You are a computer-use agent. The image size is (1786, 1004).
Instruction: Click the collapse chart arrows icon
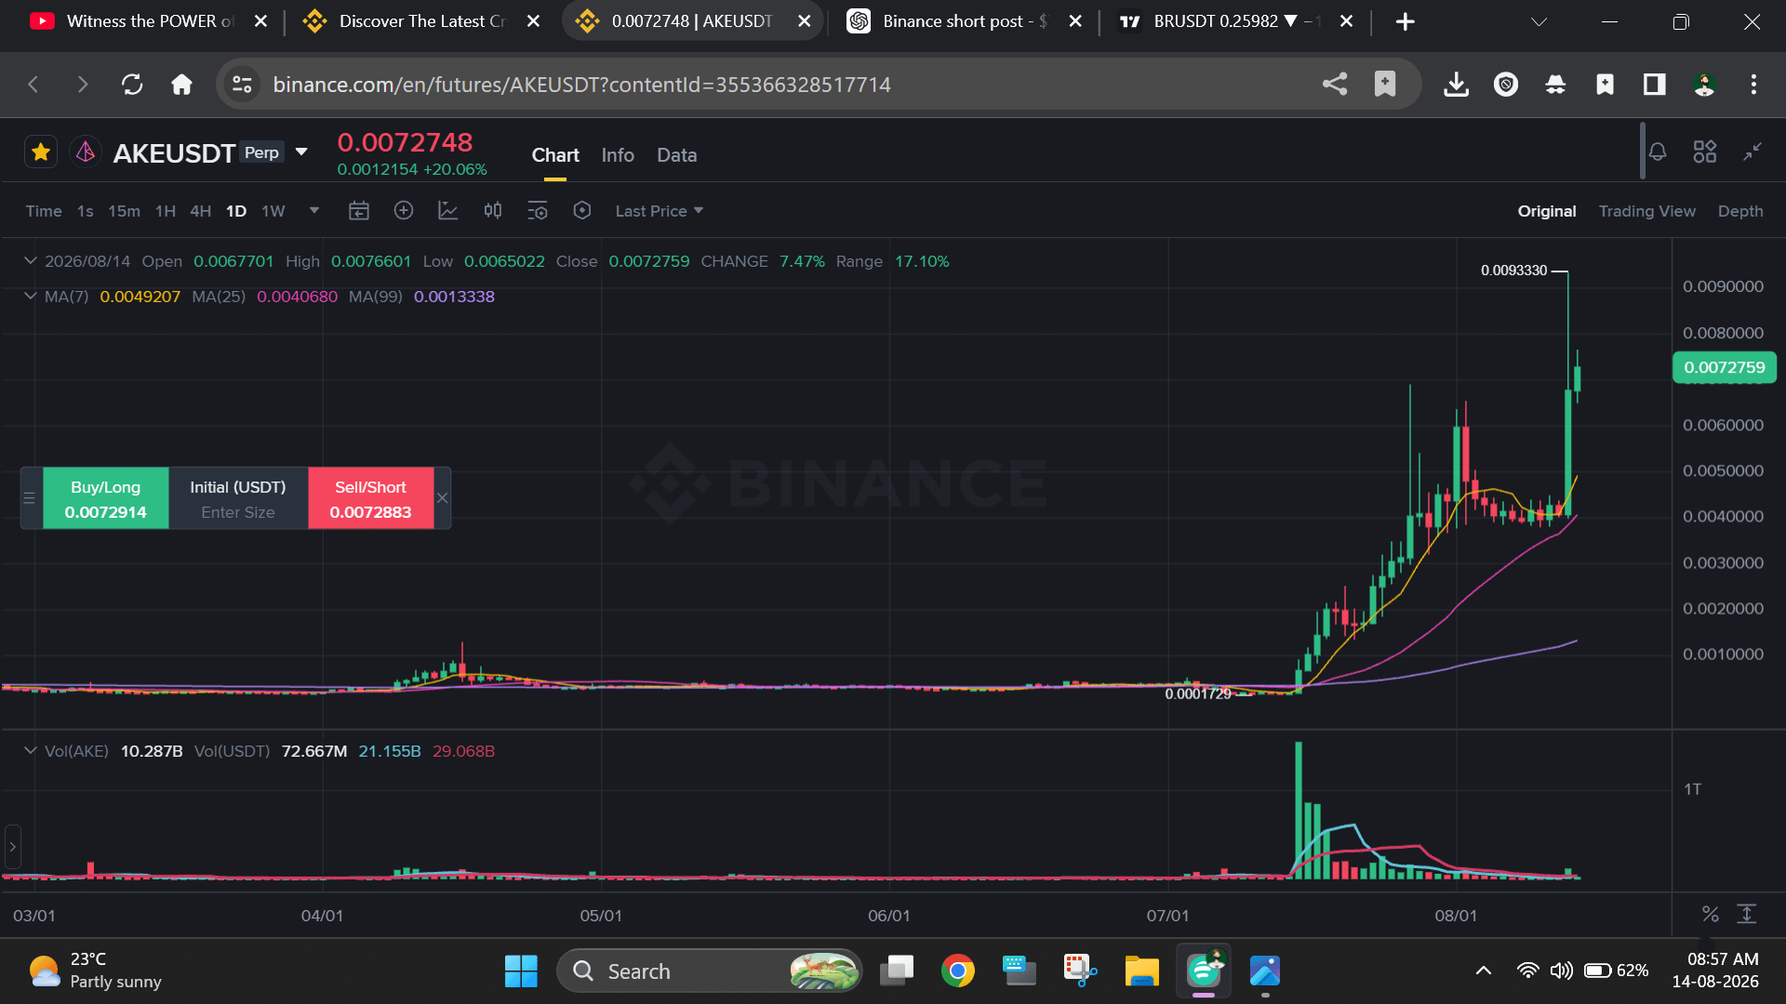1753,152
